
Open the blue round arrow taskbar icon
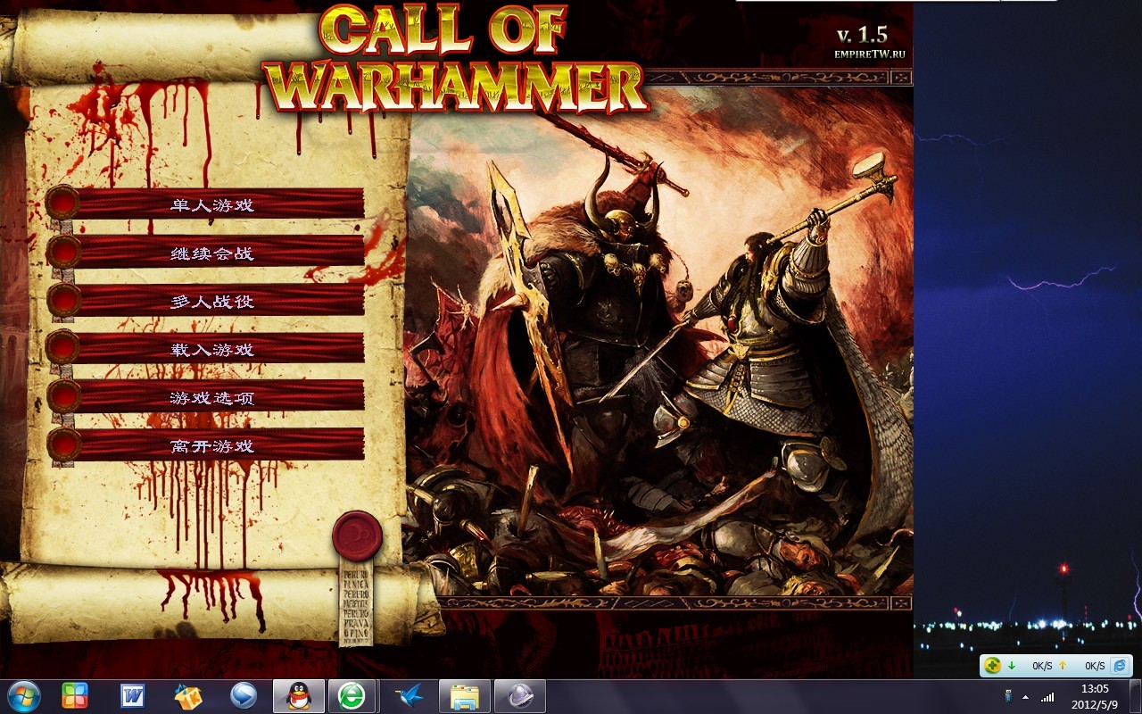coord(243,696)
